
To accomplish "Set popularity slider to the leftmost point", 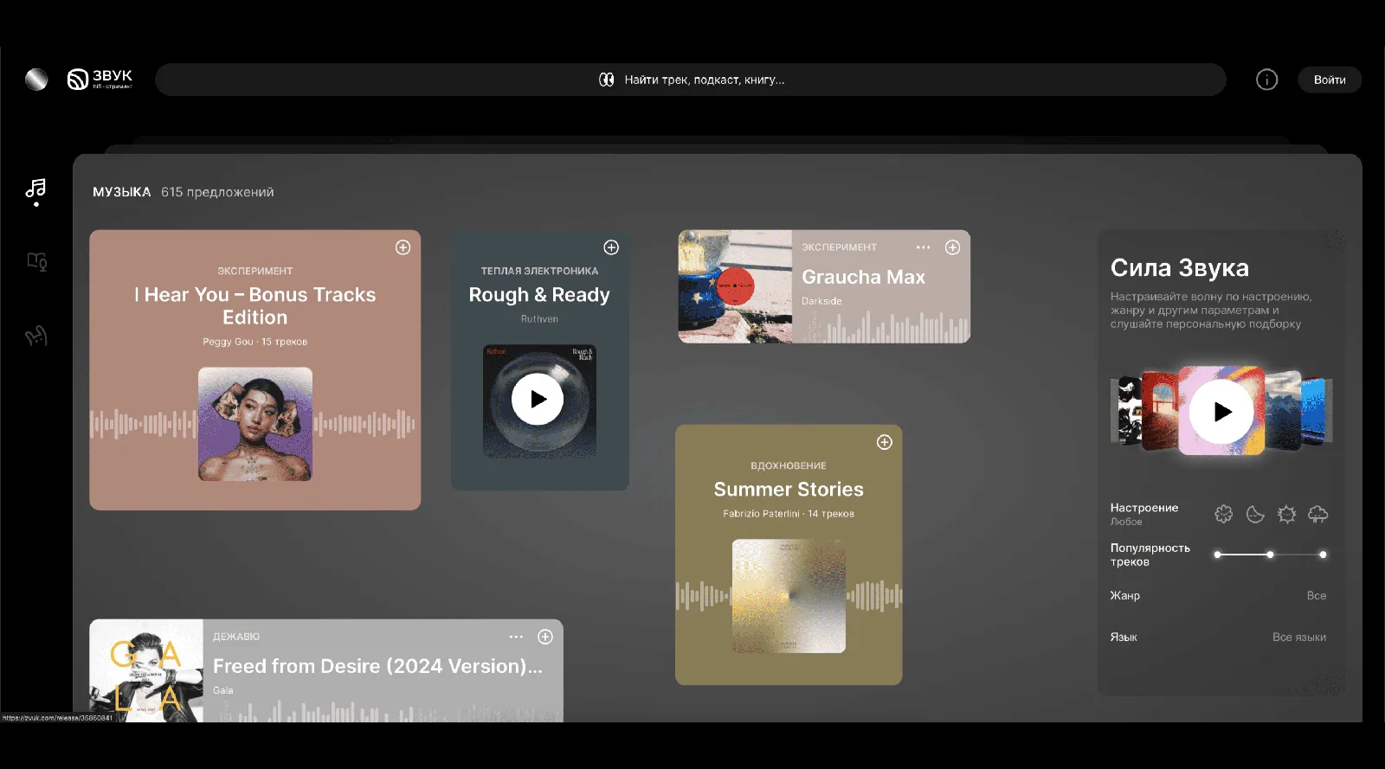I will (x=1218, y=554).
